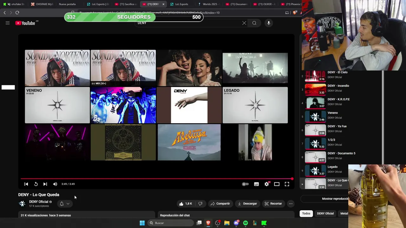Clear the search box with the X

click(x=244, y=23)
